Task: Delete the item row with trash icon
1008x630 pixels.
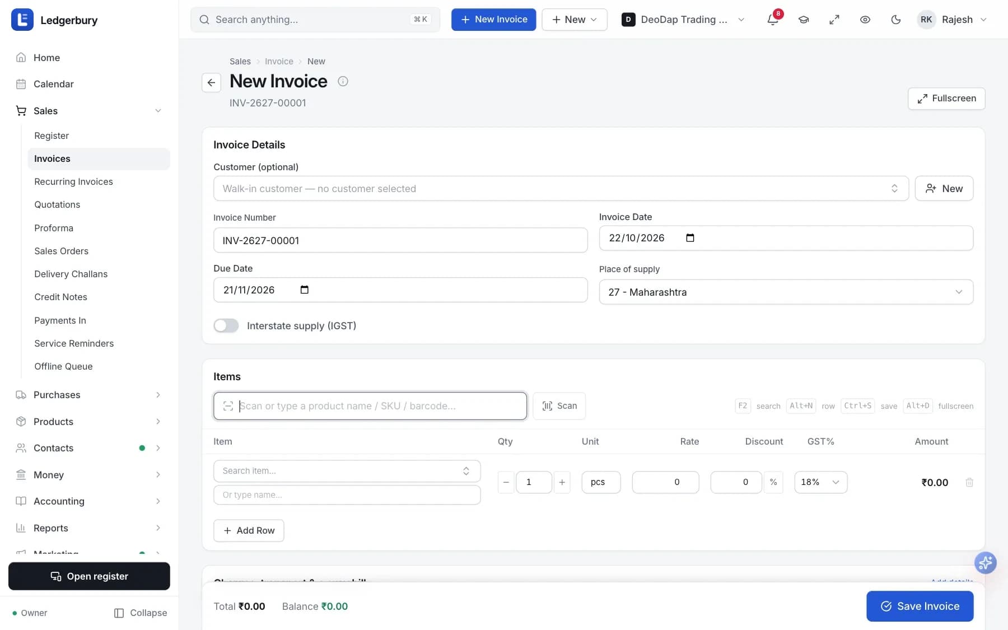Action: (969, 482)
